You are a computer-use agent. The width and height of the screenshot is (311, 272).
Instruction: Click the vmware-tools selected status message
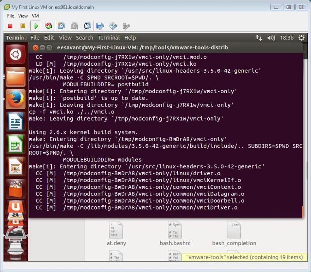pyautogui.click(x=245, y=257)
